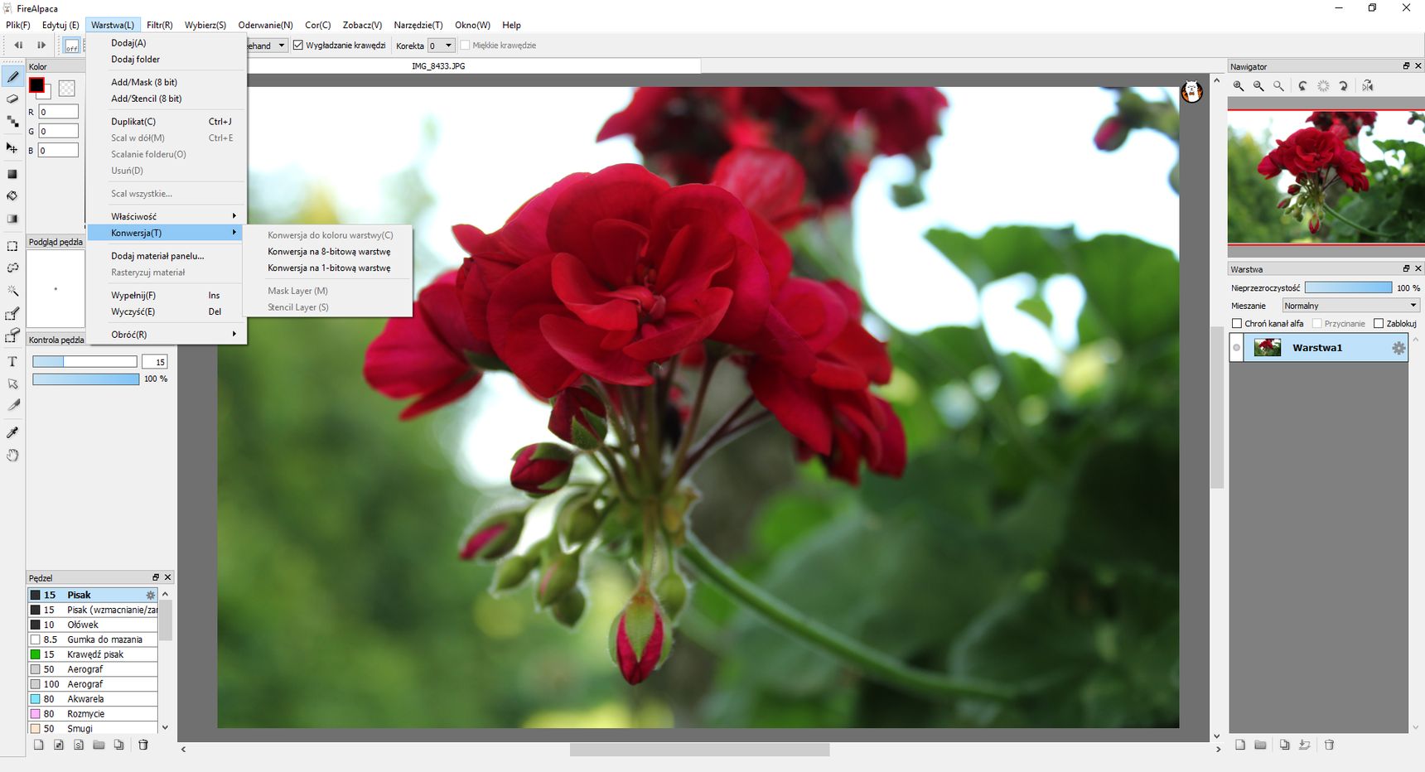The width and height of the screenshot is (1425, 772).
Task: Select the rectangular Selection tool
Action: tap(12, 246)
